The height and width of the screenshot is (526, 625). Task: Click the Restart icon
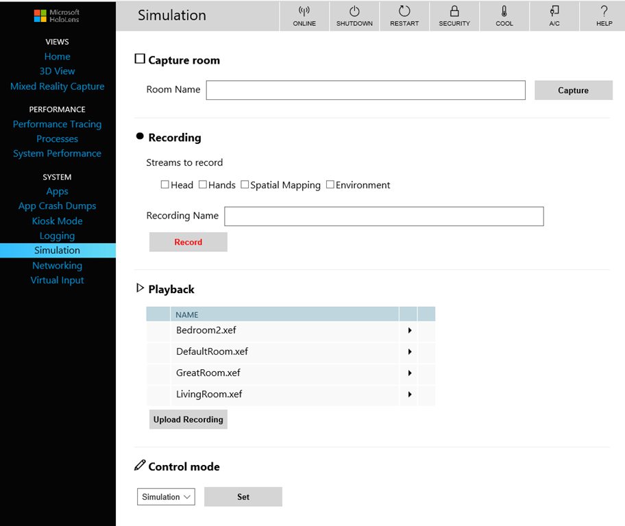[404, 12]
